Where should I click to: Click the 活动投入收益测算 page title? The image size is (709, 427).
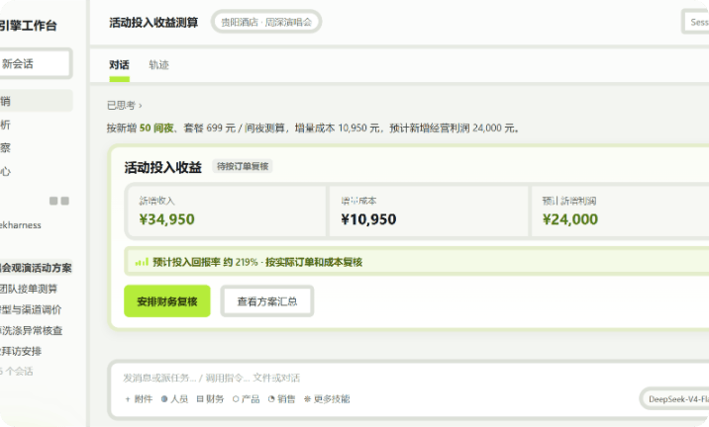153,23
